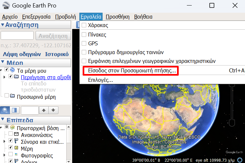245x163 pixels.
Task: Uncheck the Τα μέρη μου checkbox
Action: coord(7,69)
